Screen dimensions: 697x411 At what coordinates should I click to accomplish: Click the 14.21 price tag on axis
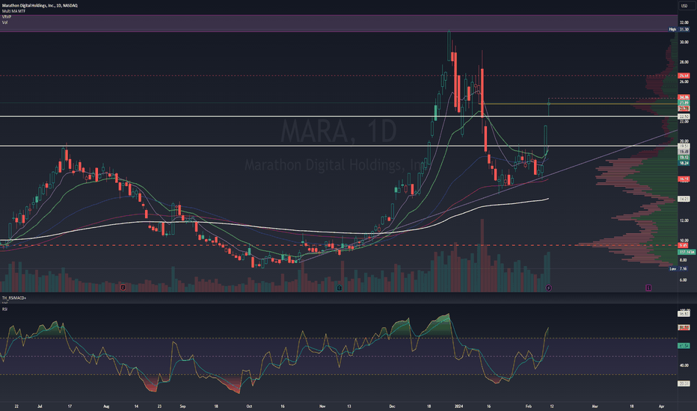[x=684, y=199]
